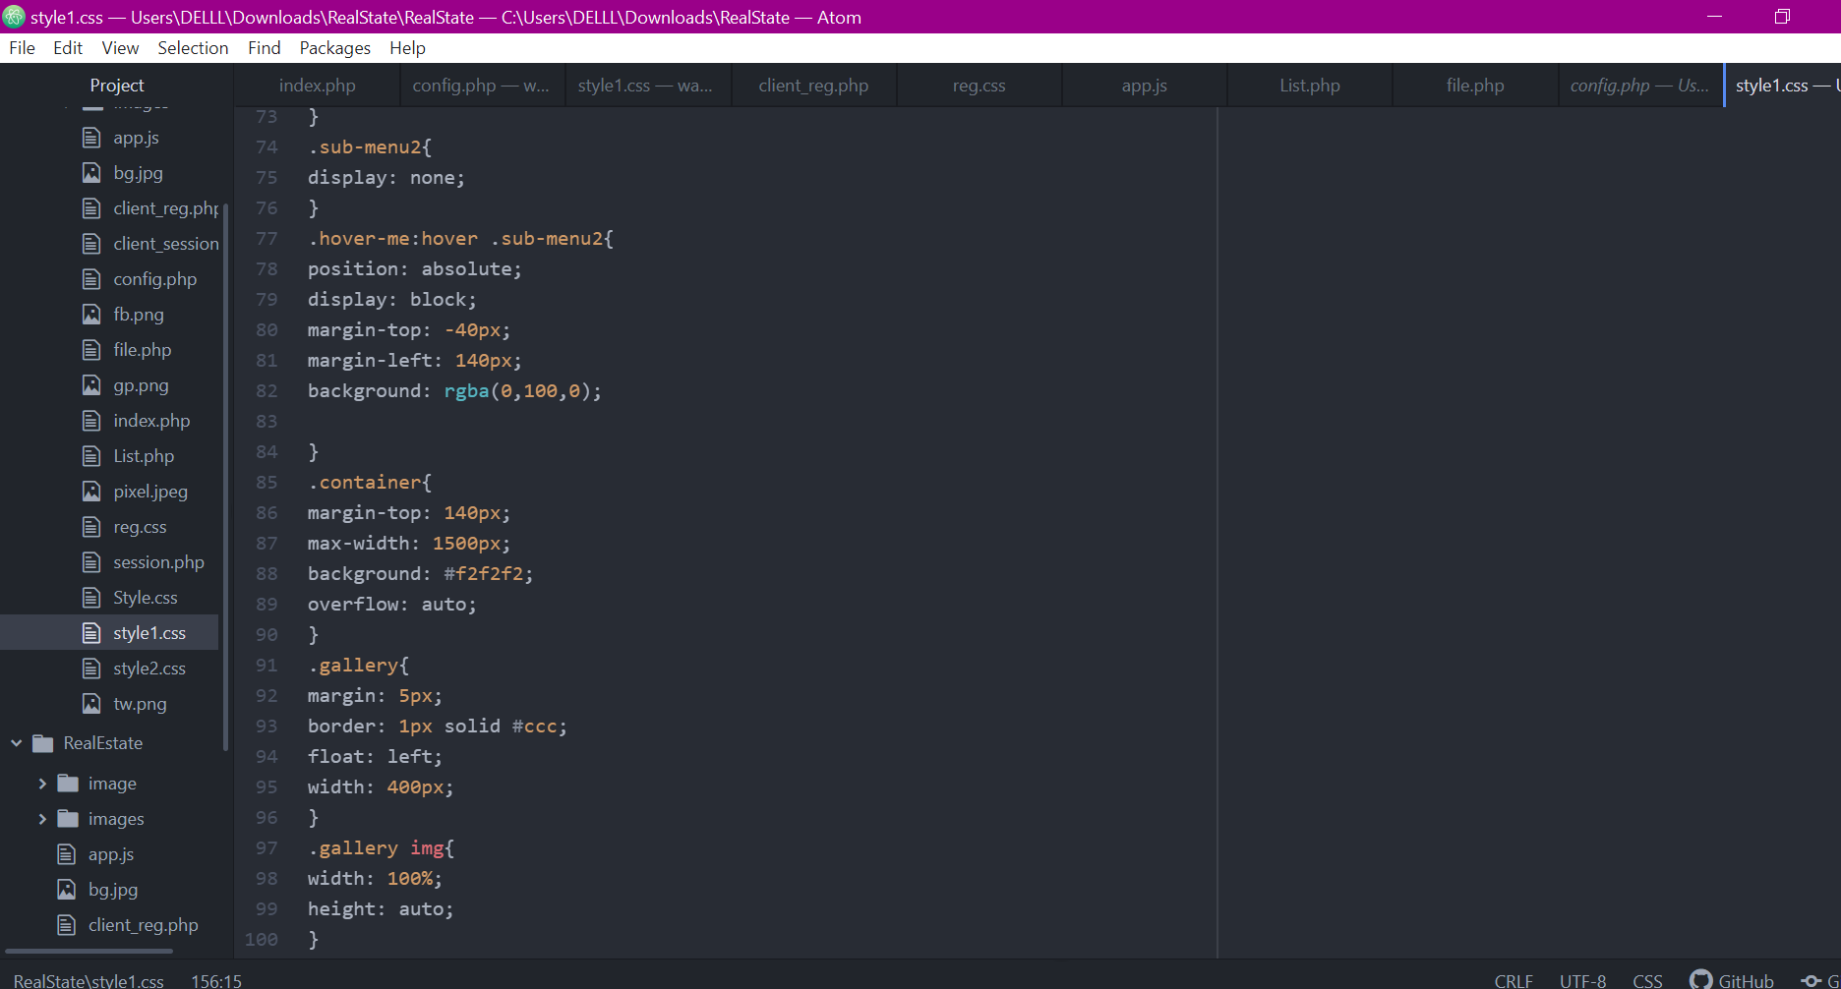This screenshot has width=1841, height=989.
Task: Click the file icon beside Style.css
Action: tap(91, 598)
